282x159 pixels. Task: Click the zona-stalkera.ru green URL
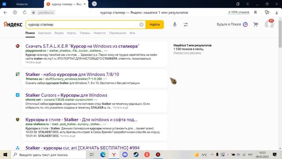click(x=37, y=124)
